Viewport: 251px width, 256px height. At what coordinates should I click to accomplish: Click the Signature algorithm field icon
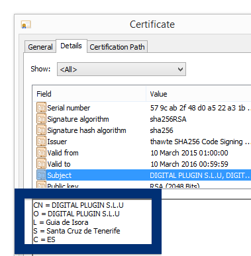(x=41, y=119)
